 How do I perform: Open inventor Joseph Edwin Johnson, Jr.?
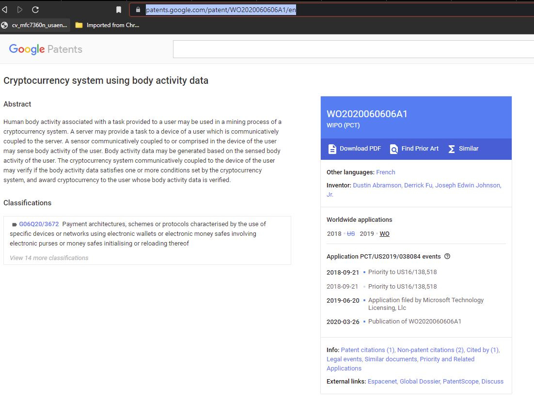(468, 185)
